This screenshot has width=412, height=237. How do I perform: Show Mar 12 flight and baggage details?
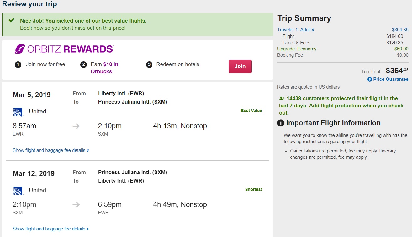pos(51,229)
